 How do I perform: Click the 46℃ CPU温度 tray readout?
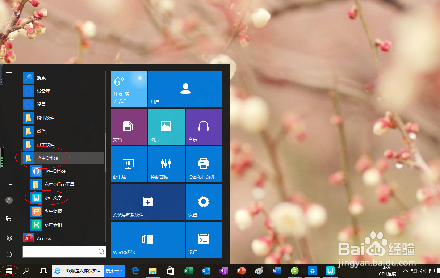coord(387,271)
